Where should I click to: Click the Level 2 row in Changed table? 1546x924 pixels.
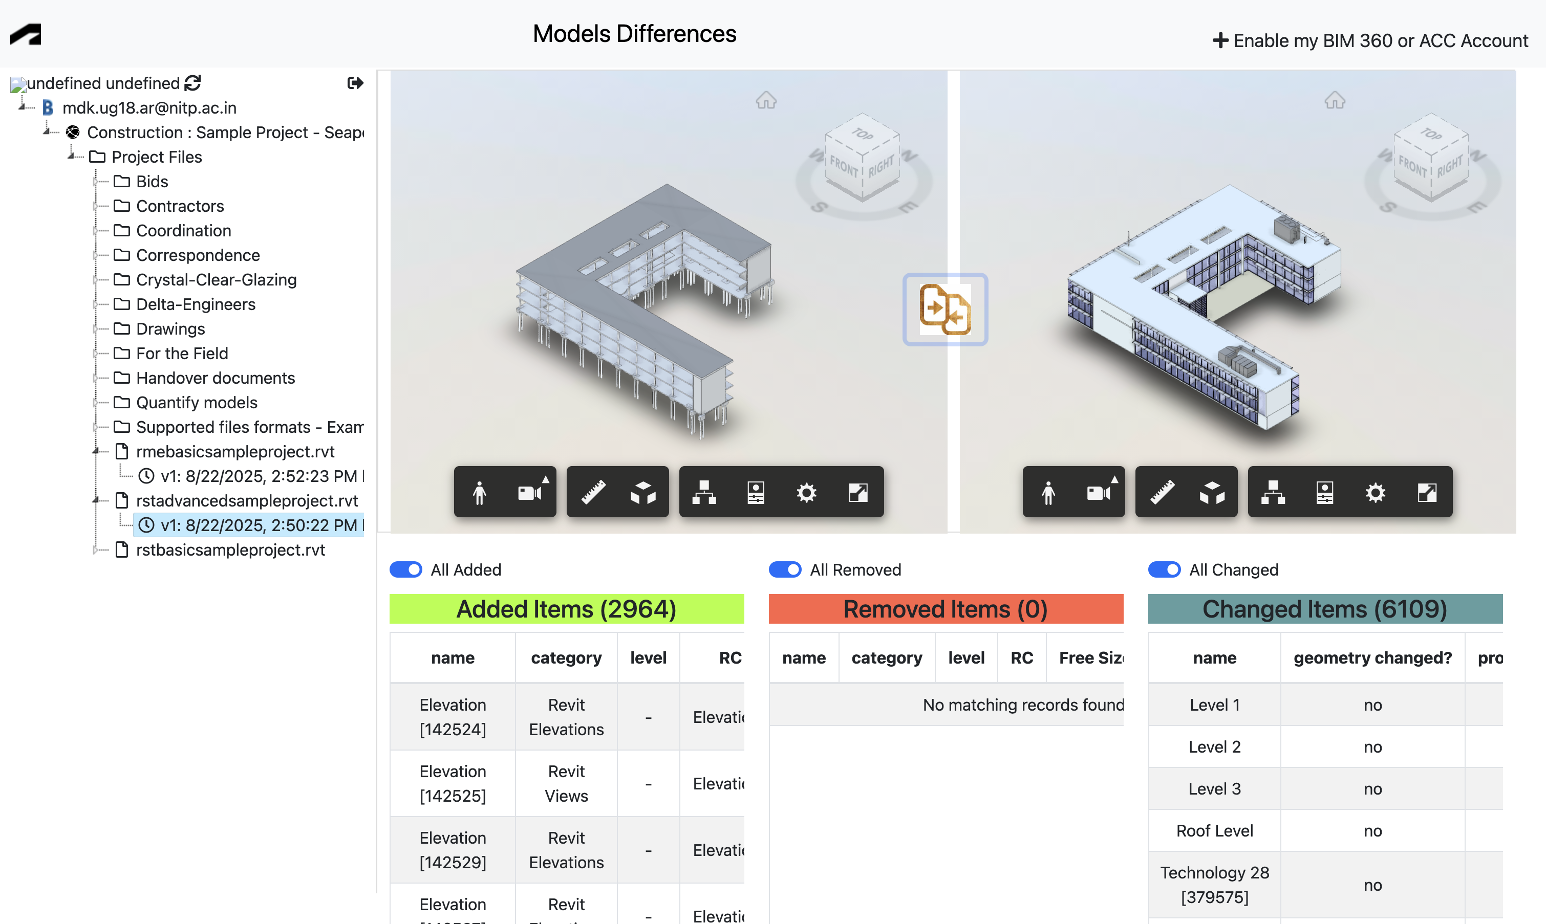[1215, 746]
